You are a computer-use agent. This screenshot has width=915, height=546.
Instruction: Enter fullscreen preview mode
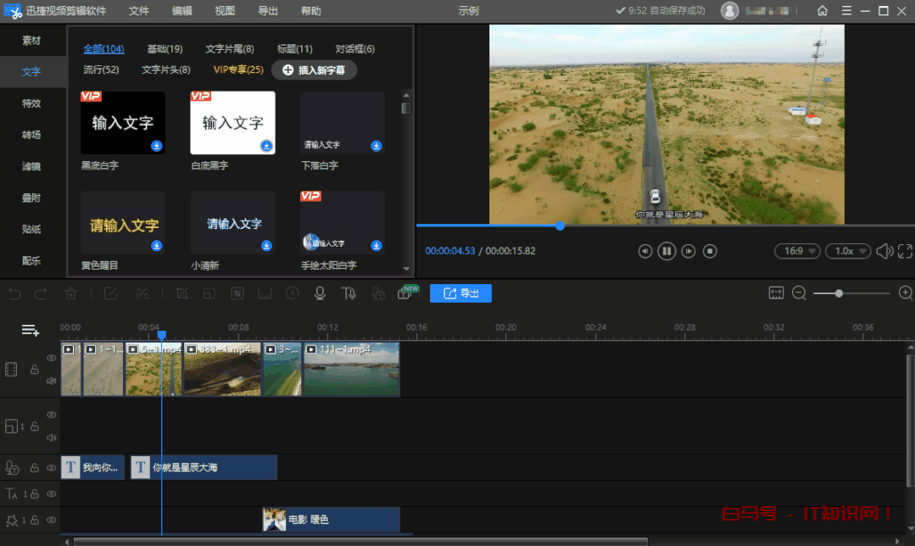point(905,251)
